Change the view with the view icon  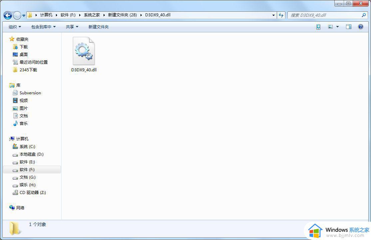pos(330,27)
